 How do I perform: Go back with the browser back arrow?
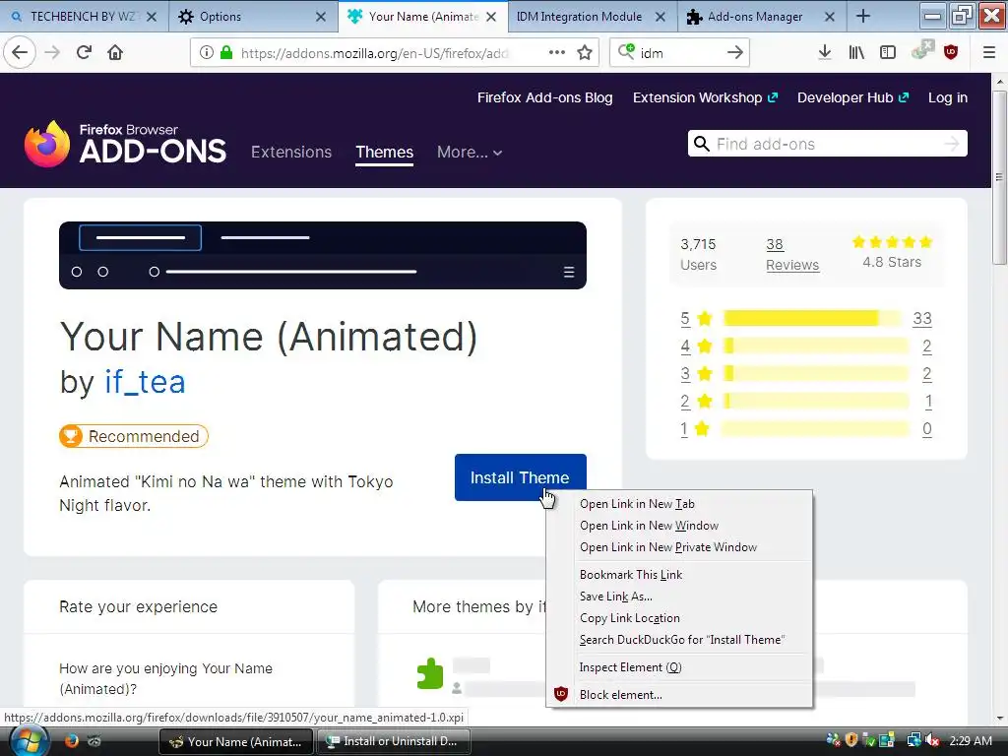[20, 52]
